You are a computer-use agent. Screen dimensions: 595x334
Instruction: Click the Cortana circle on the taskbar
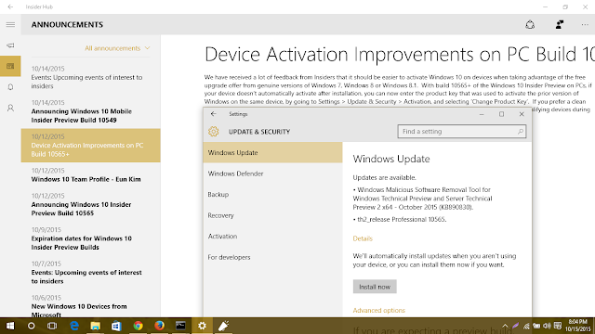(x=31, y=326)
